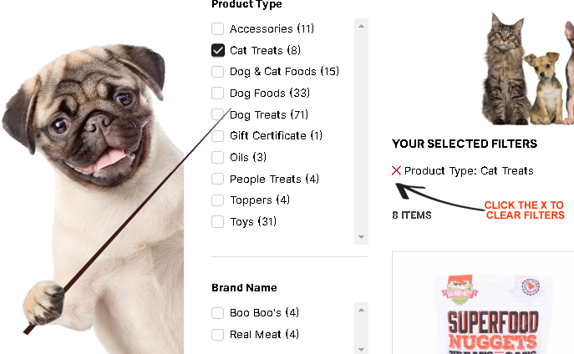The height and width of the screenshot is (354, 574).
Task: Open the Superfood Nuggets product image
Action: click(493, 314)
